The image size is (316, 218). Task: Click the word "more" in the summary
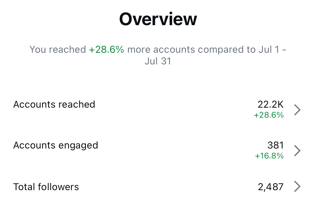139,49
